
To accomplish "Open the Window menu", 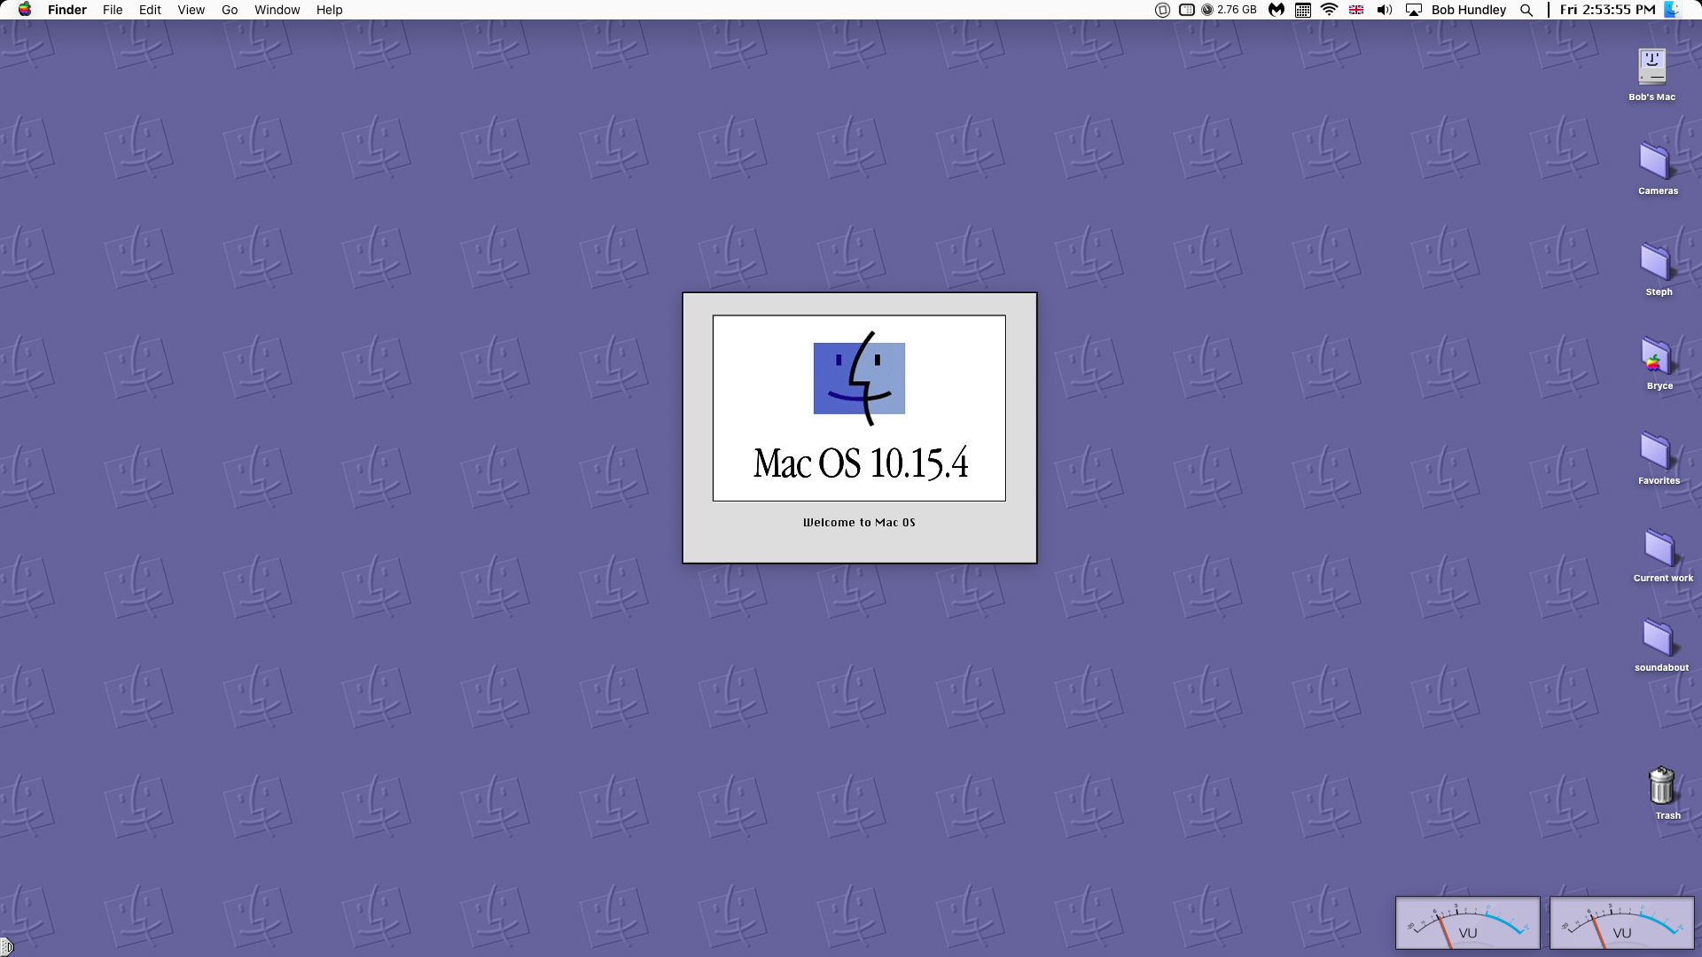I will 277,10.
